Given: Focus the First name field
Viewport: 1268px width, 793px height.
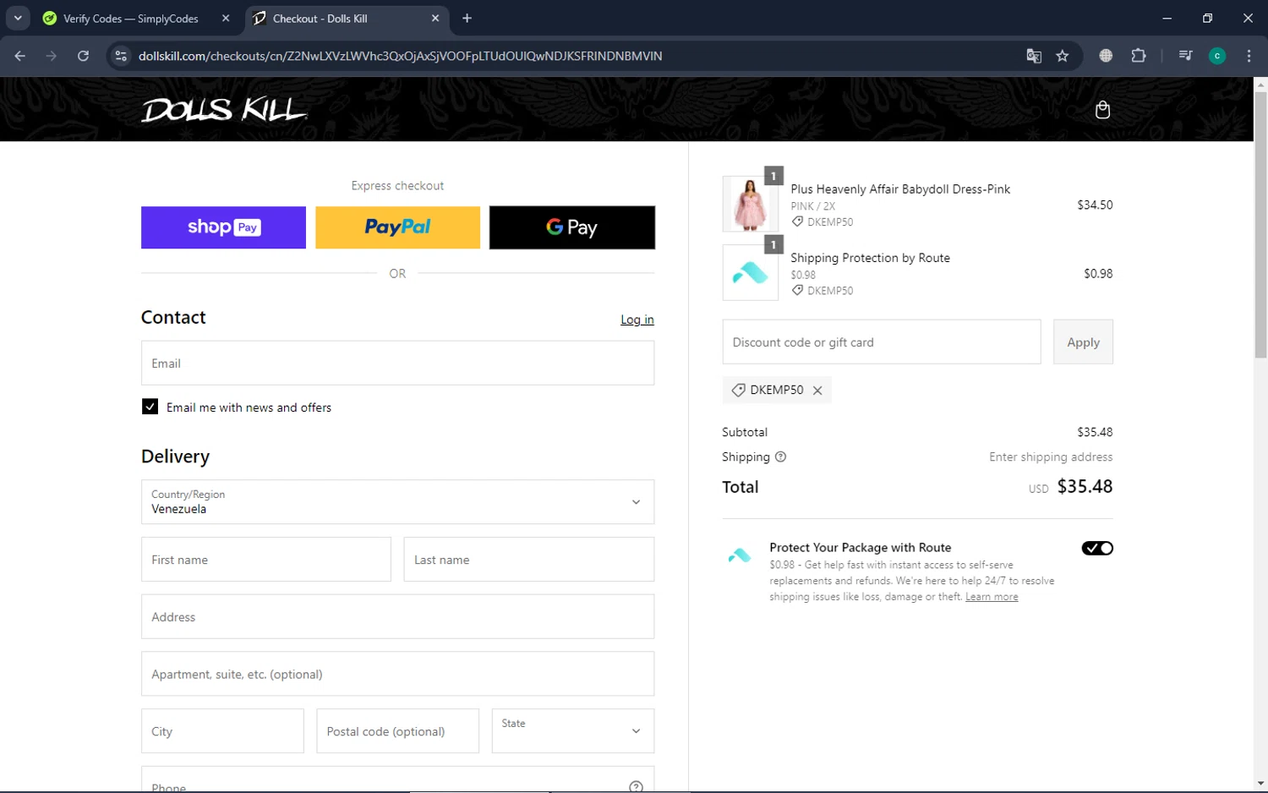Looking at the screenshot, I should coord(266,560).
